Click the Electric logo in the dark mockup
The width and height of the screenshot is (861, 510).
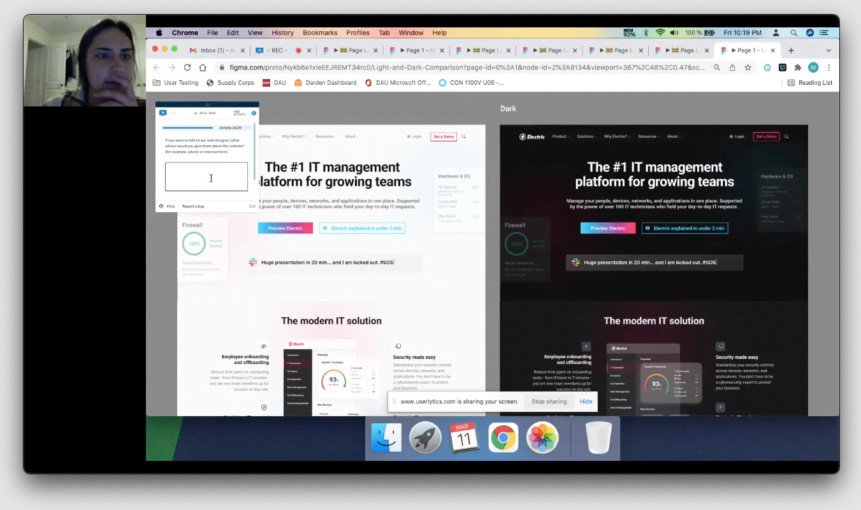(532, 136)
